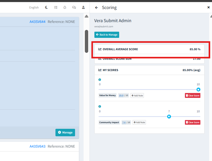Viewport: 212px width, 161px height.
Task: Click the Manage button
Action: coord(65,132)
